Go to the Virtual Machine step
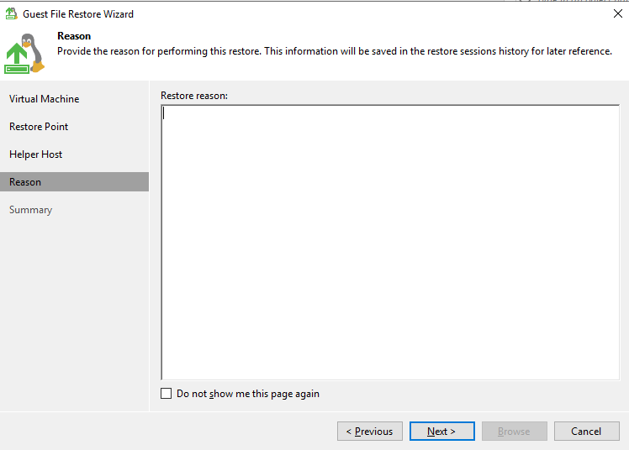 pos(44,99)
